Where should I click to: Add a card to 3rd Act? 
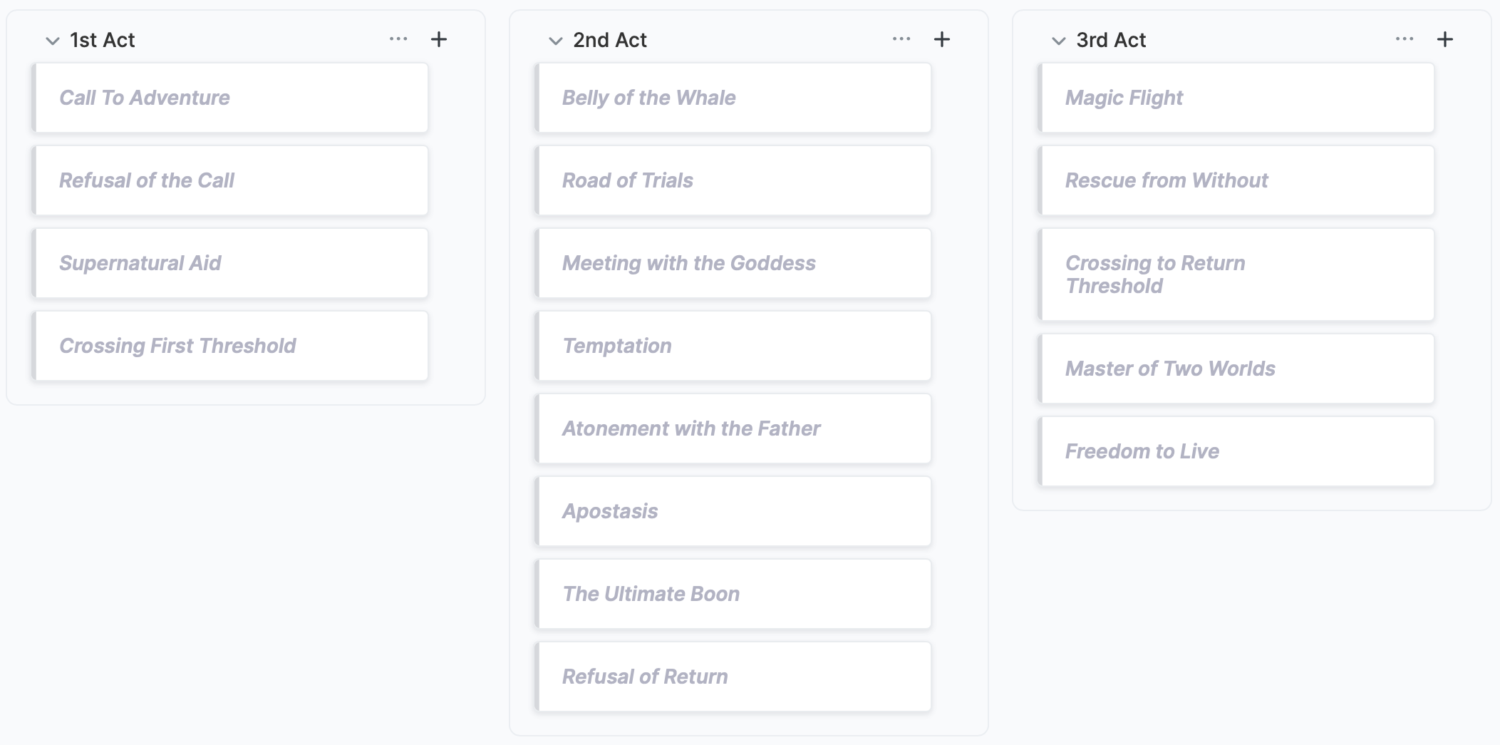tap(1445, 39)
